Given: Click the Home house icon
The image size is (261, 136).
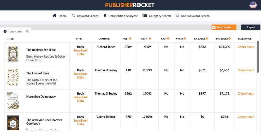Looking at the screenshot, I should pos(55,15).
